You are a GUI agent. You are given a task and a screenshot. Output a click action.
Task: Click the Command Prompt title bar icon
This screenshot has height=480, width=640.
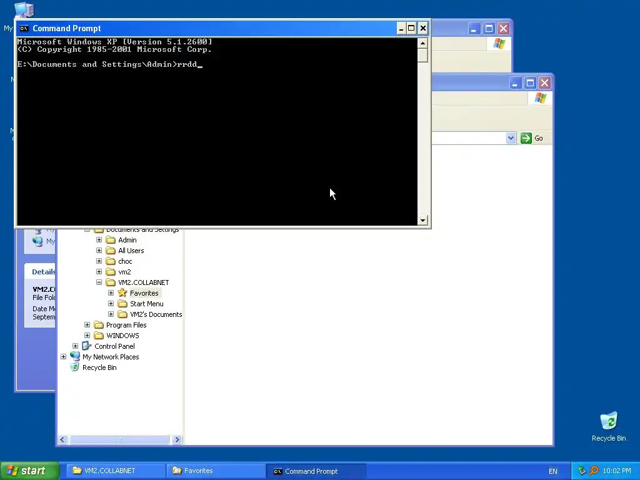(24, 28)
